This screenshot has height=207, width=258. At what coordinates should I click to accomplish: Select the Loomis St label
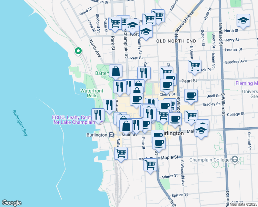point(234,49)
